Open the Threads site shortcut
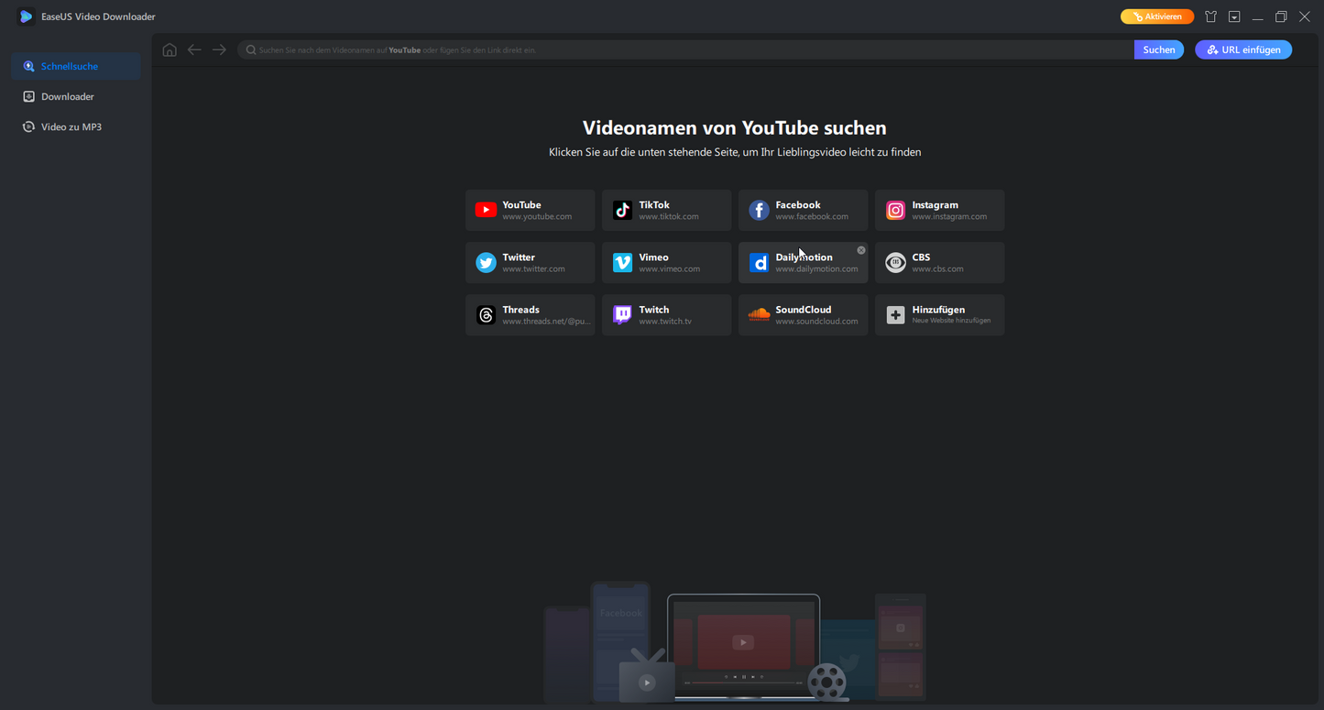 click(530, 315)
